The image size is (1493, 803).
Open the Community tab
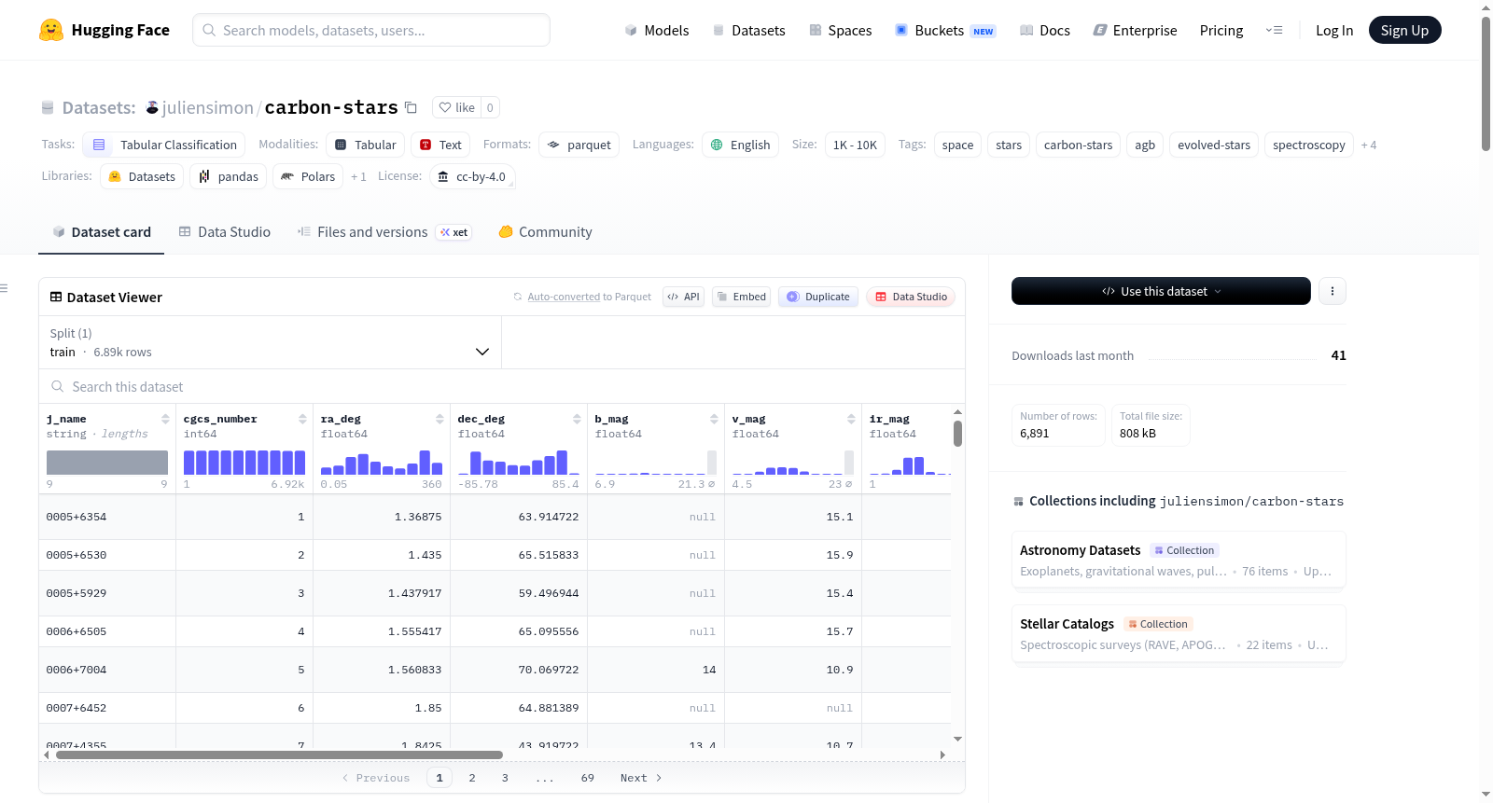point(546,231)
